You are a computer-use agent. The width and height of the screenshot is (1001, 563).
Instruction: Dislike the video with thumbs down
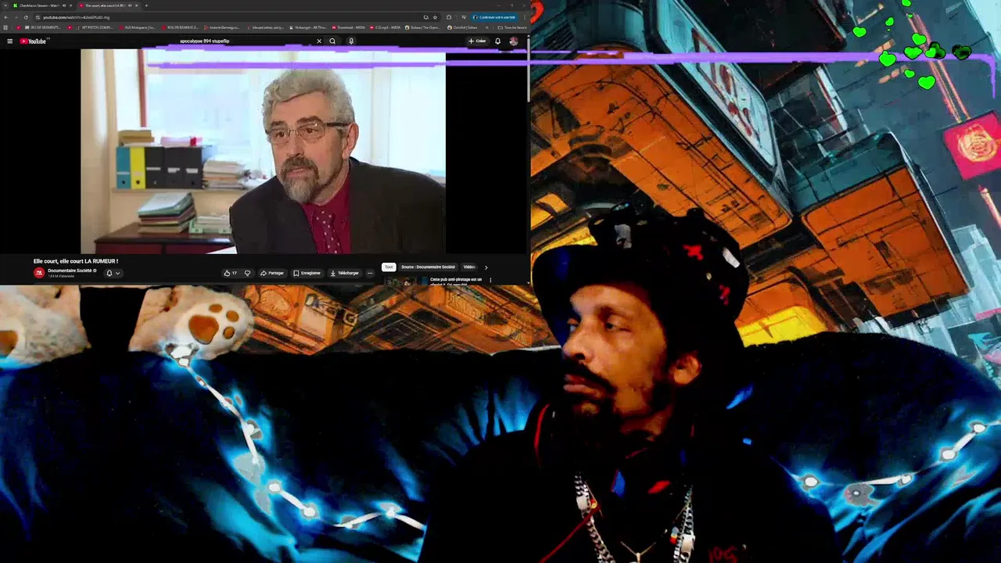[x=247, y=273]
